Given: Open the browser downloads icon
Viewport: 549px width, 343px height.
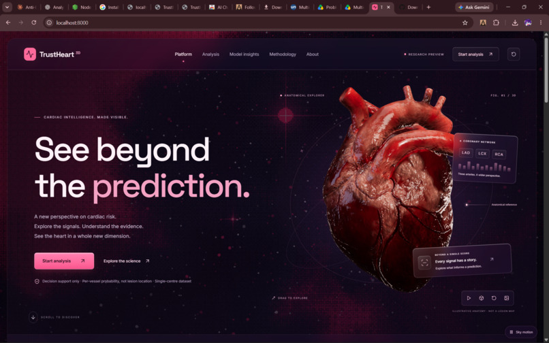Looking at the screenshot, I should pyautogui.click(x=515, y=22).
